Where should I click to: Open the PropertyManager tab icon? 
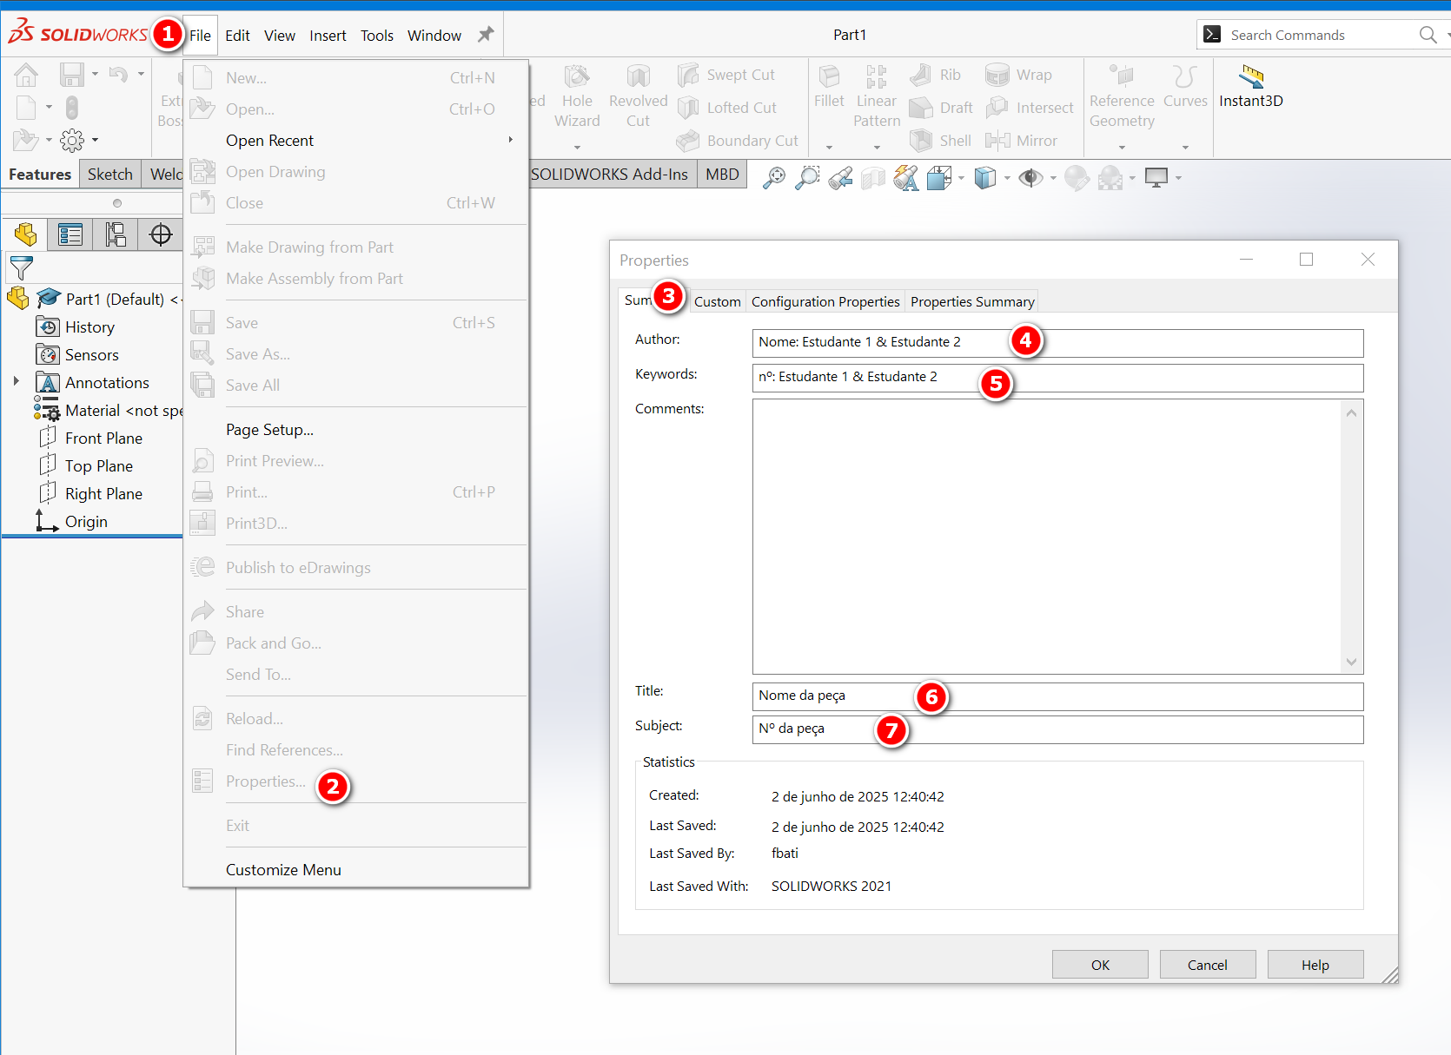pyautogui.click(x=70, y=234)
